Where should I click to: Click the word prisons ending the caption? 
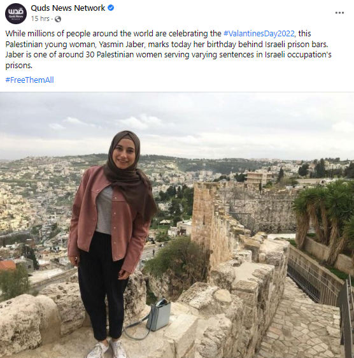tap(18, 66)
